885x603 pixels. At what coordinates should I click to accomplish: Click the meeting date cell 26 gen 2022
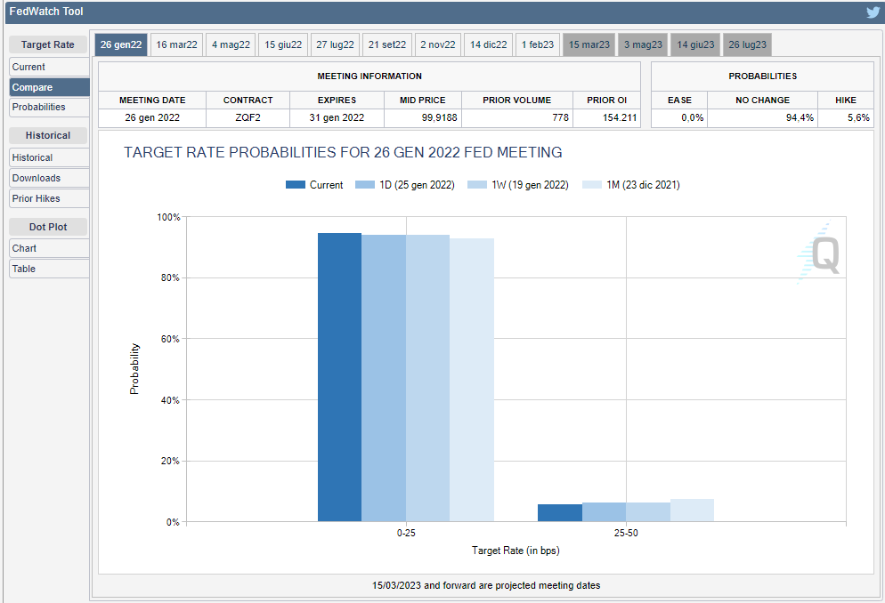tap(152, 117)
